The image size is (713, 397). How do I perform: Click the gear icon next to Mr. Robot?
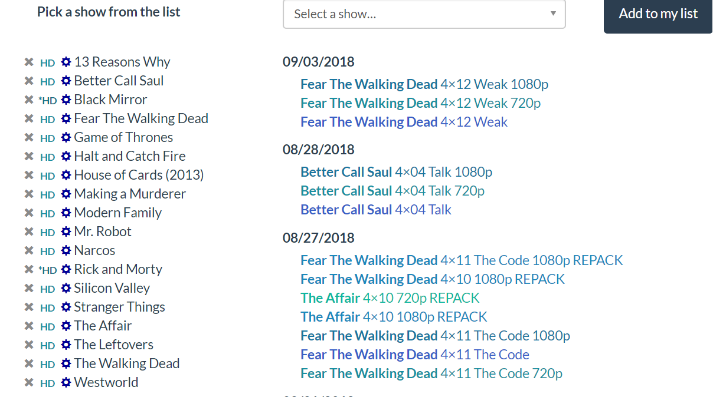pos(66,232)
